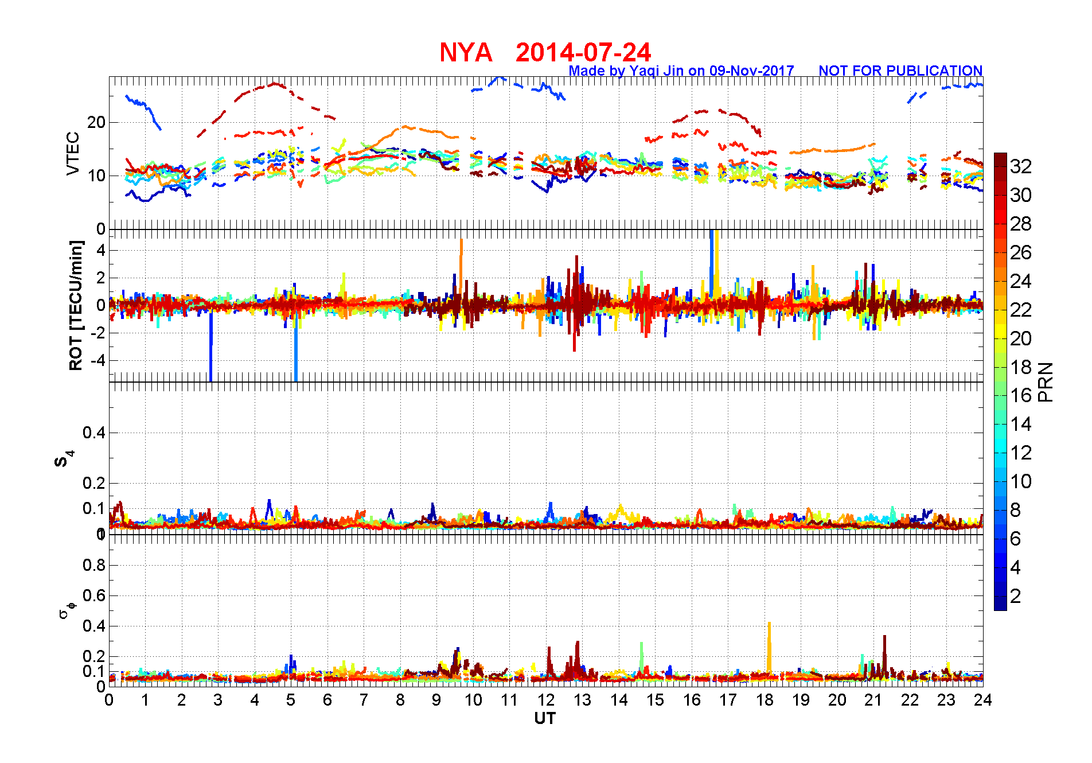Click the dark red VTEC arc peak near 4.5 UT

[x=275, y=84]
